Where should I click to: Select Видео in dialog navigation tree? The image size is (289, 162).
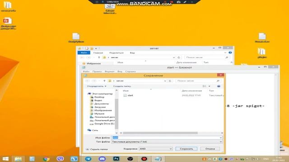[98, 100]
